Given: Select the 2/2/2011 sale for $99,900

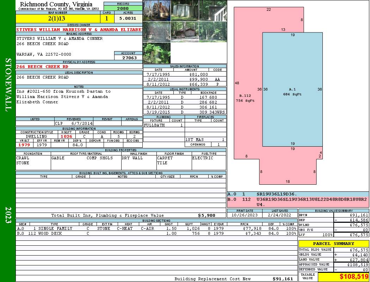Looking at the screenshot, I should [x=185, y=79].
